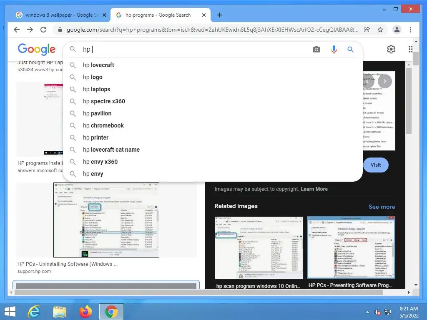427x320 pixels.
Task: Close the 'hp programs' tab
Action: coord(203,15)
